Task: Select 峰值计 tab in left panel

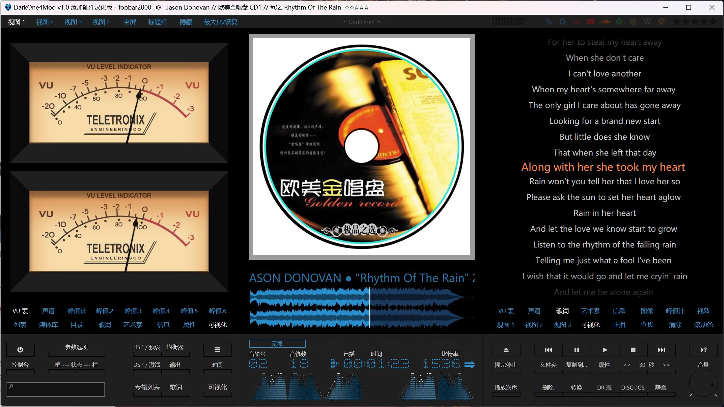Action: (x=77, y=311)
